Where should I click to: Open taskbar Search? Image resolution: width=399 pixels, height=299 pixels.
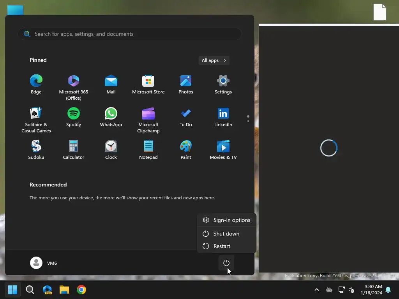30,290
